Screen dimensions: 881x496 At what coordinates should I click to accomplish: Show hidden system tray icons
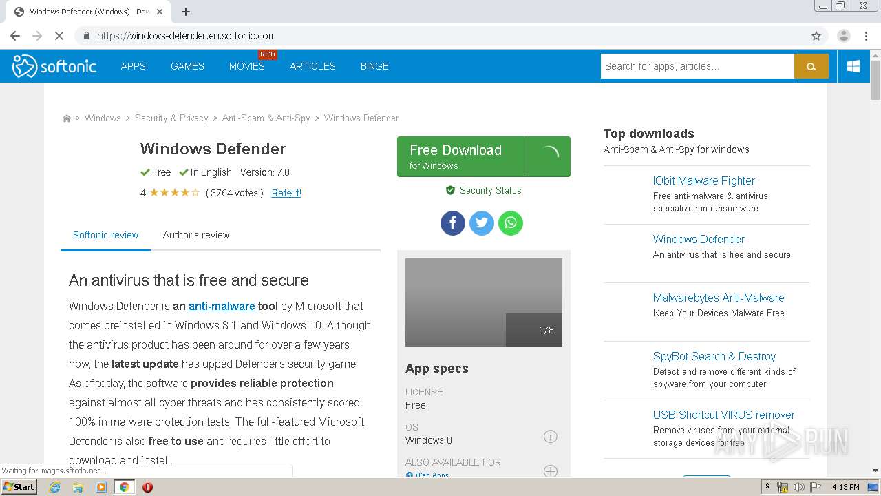767,487
